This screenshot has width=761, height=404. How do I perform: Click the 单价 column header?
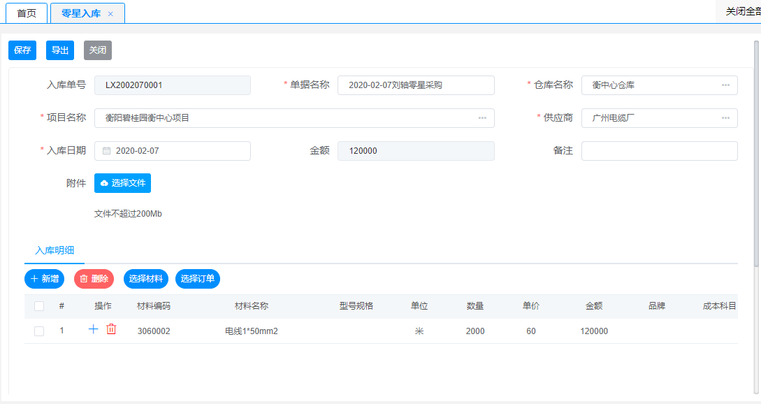[x=531, y=306]
